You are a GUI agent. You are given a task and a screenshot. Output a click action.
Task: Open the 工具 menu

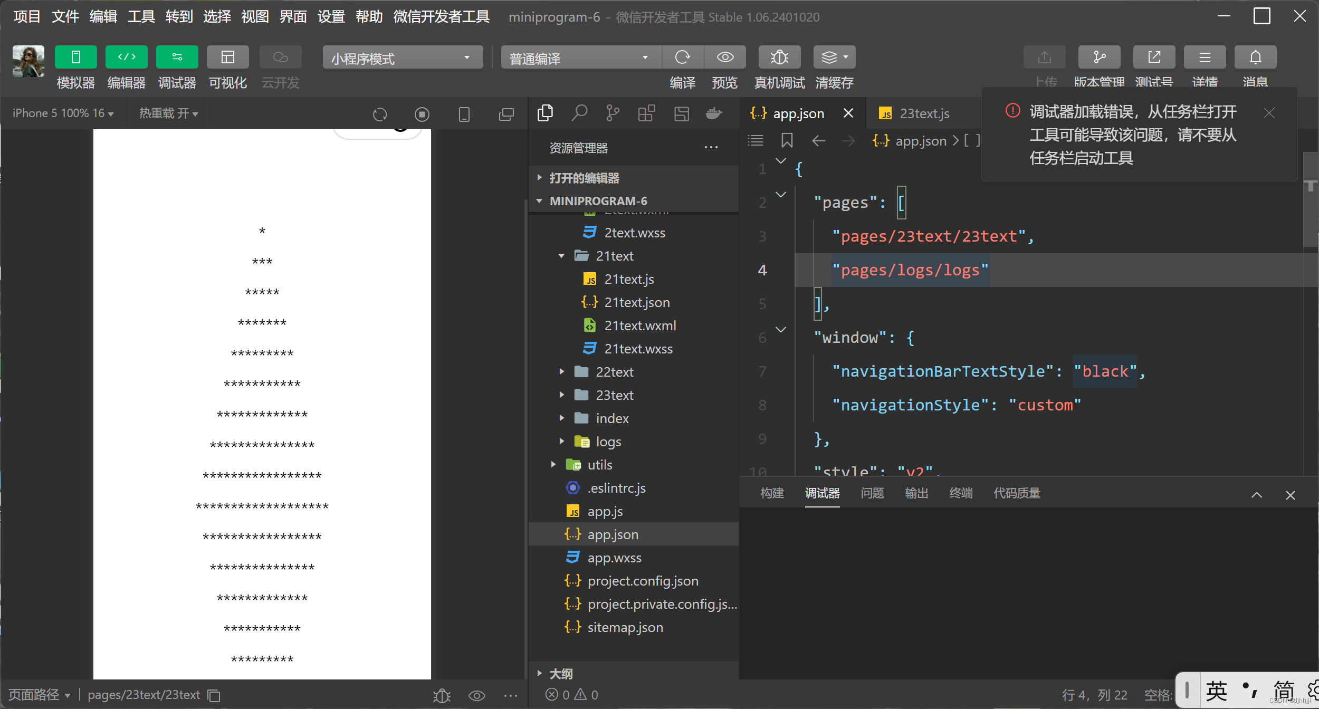click(x=141, y=17)
